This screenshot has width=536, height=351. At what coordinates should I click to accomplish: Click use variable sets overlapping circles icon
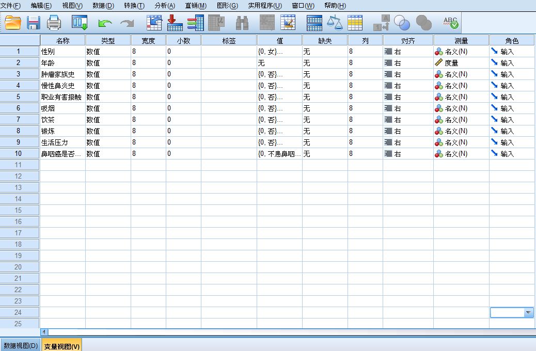pos(402,23)
